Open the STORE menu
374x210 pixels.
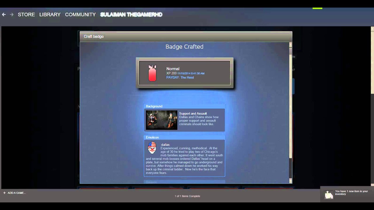pyautogui.click(x=26, y=14)
